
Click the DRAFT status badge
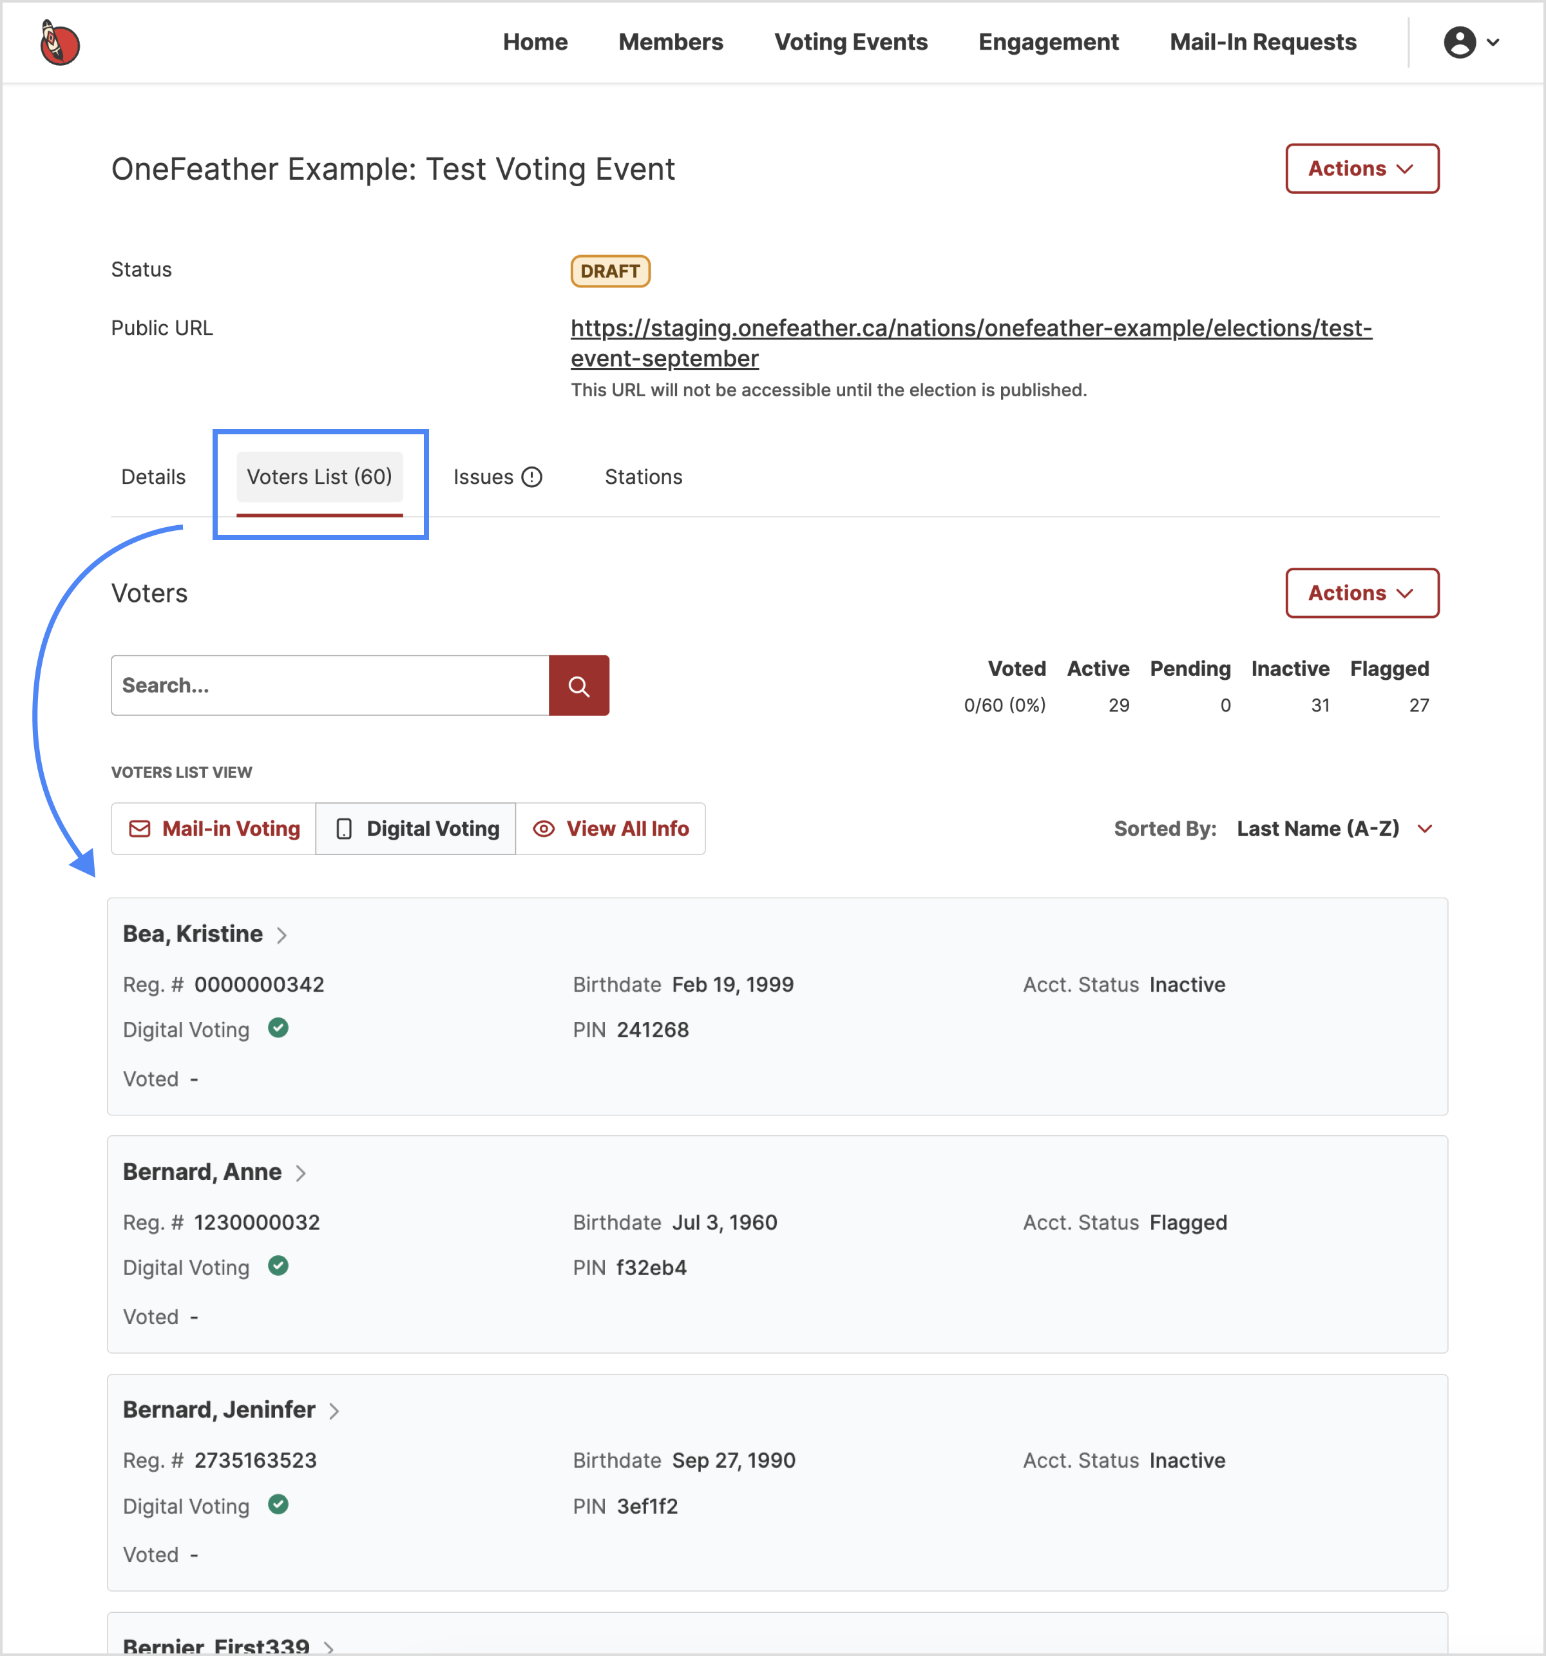[610, 271]
